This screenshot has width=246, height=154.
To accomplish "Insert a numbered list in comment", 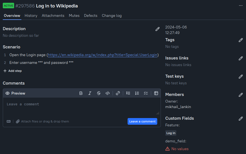I will [x=137, y=93].
